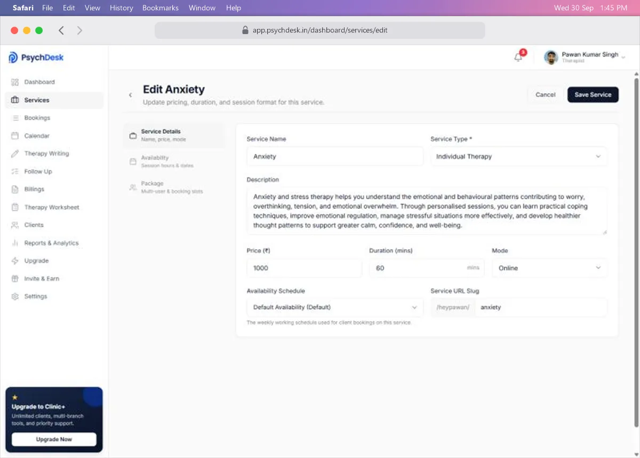Image resolution: width=640 pixels, height=458 pixels.
Task: Open the Therapy Writing pencil icon
Action: point(15,153)
